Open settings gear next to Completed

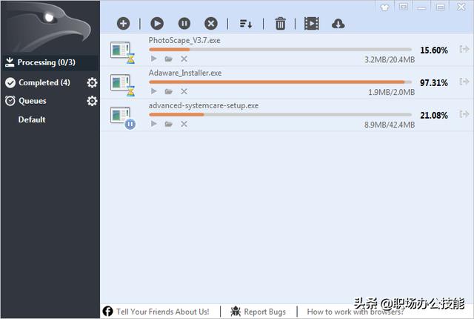tap(92, 82)
